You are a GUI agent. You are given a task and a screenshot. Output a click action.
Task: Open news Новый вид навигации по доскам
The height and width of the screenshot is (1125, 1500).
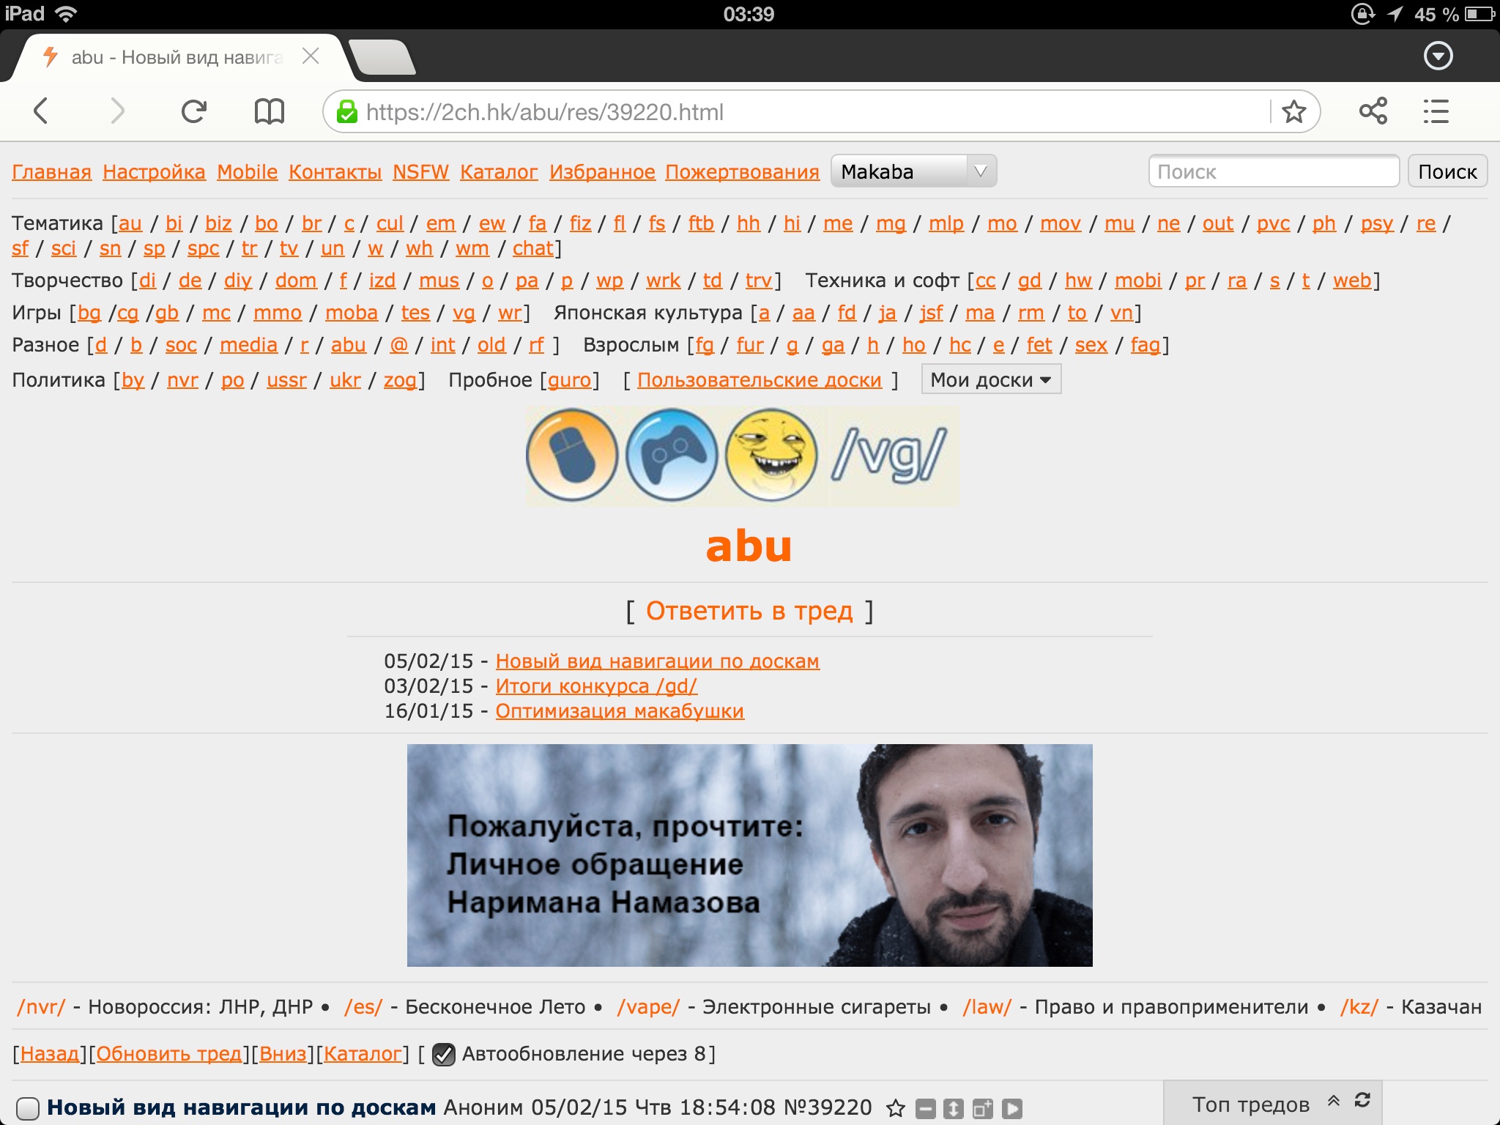(657, 661)
